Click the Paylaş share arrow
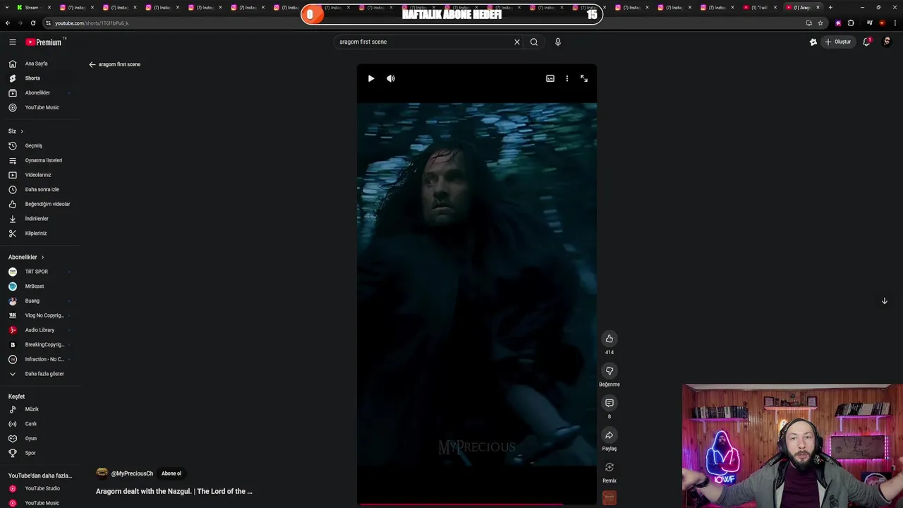Image resolution: width=903 pixels, height=508 pixels. (610, 435)
